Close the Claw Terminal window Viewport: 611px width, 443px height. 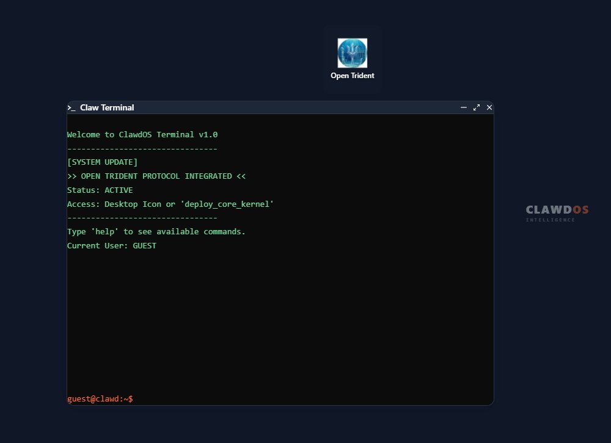coord(489,107)
